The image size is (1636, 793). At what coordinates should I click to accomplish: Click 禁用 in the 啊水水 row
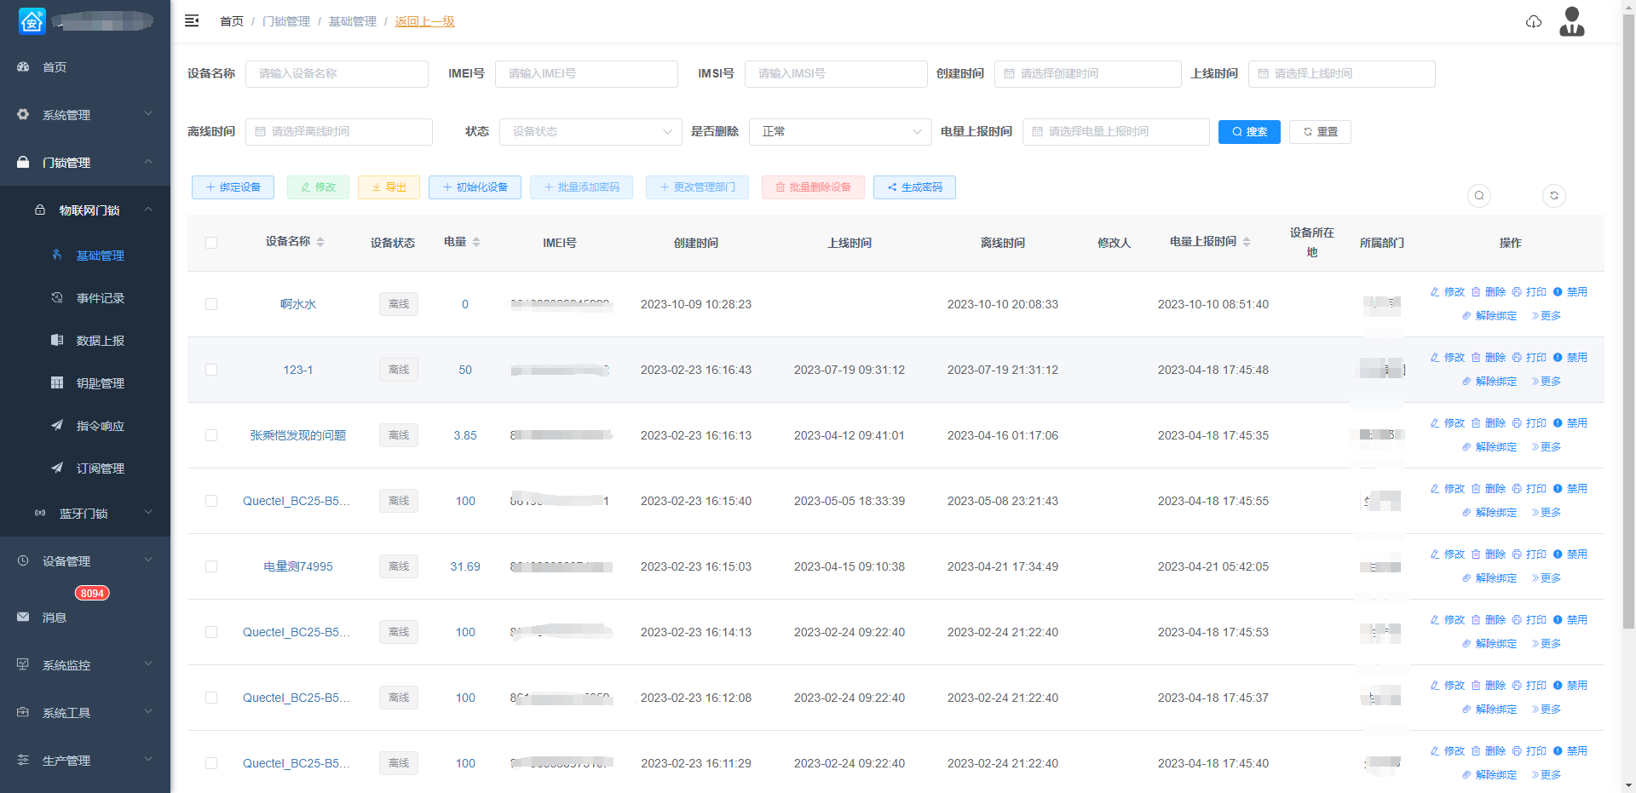coord(1570,292)
